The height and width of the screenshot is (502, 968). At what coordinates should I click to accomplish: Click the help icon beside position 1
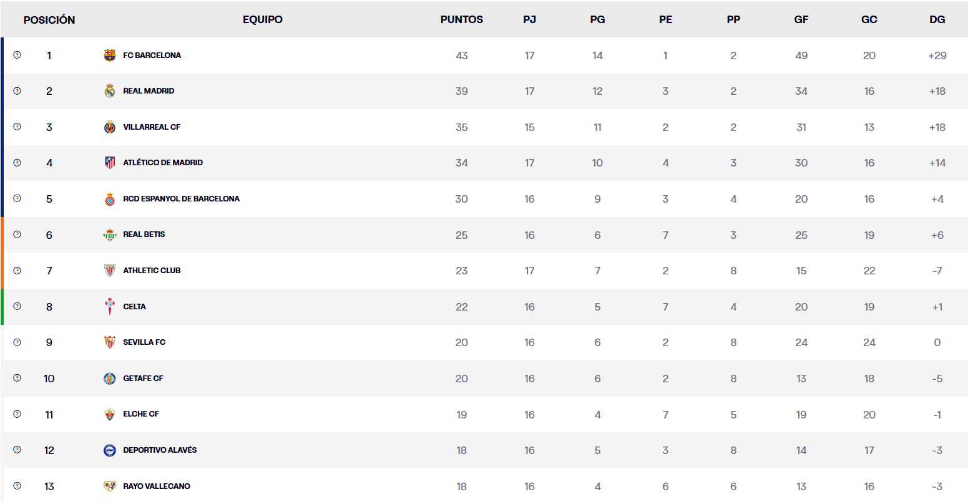pos(17,55)
